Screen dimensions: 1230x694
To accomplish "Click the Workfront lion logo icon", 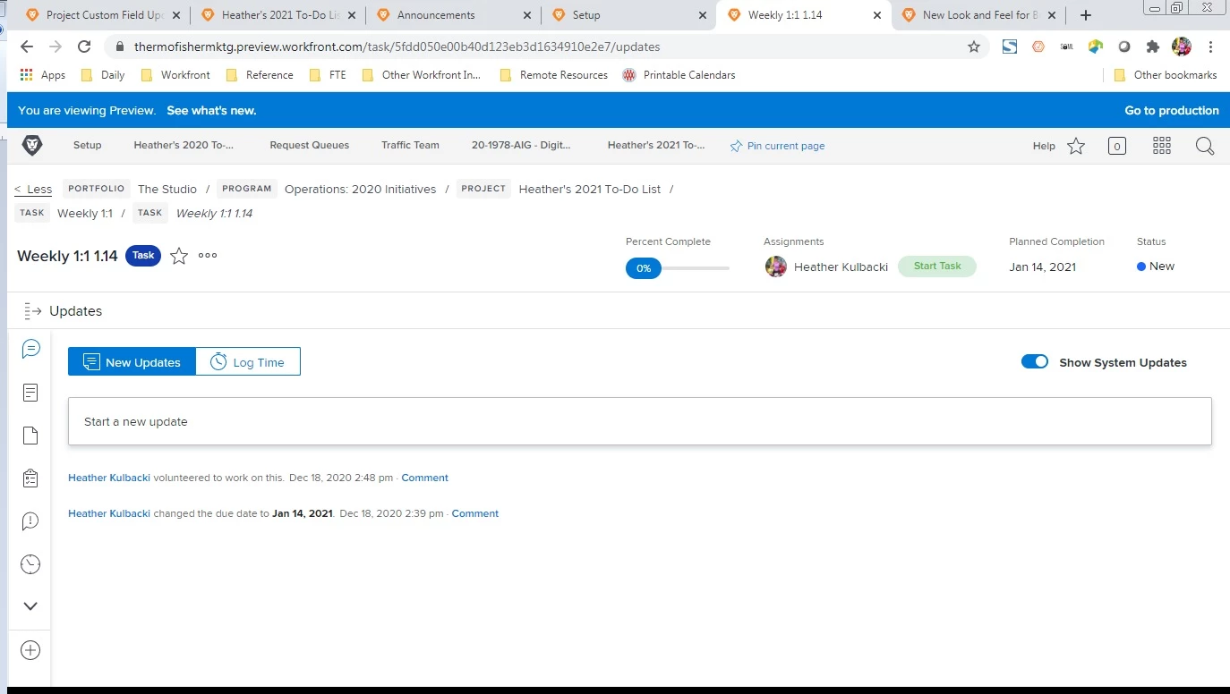I will 32,145.
